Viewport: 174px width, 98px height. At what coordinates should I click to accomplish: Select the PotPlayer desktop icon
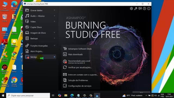tap(14, 43)
